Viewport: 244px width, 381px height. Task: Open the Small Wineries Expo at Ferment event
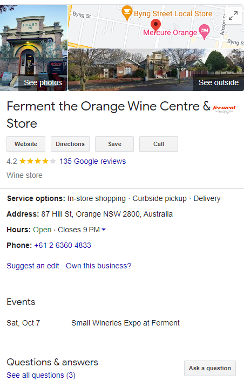click(125, 323)
